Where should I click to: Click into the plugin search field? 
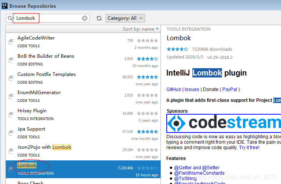pyautogui.click(x=48, y=18)
